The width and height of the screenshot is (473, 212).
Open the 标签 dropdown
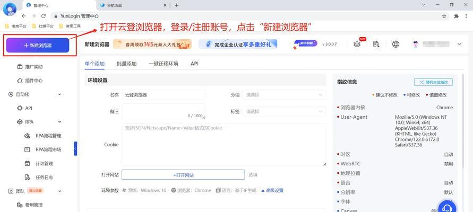[x=284, y=111]
